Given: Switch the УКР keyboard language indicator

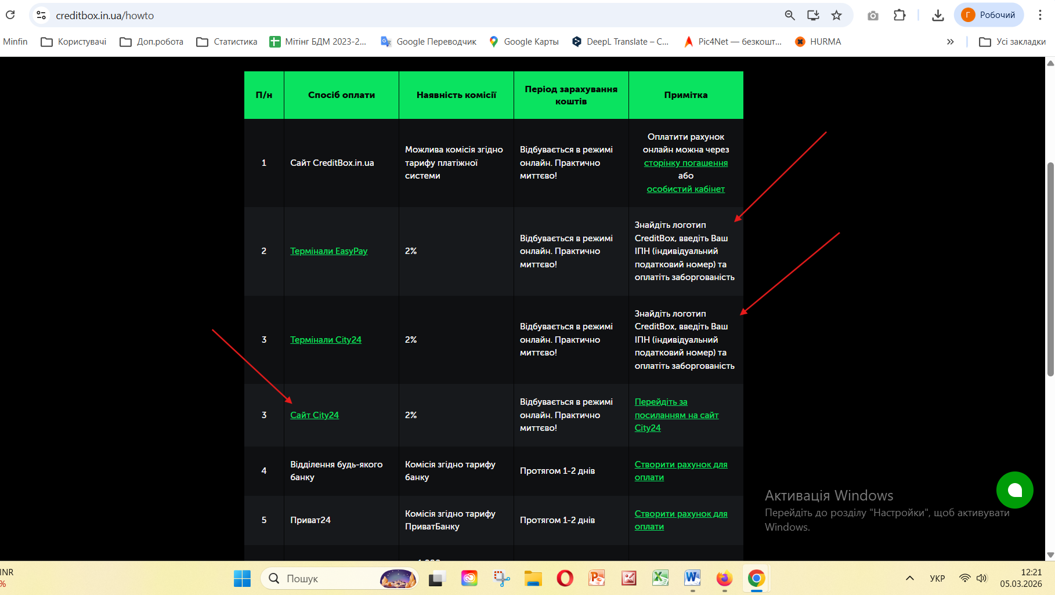Looking at the screenshot, I should pyautogui.click(x=937, y=578).
